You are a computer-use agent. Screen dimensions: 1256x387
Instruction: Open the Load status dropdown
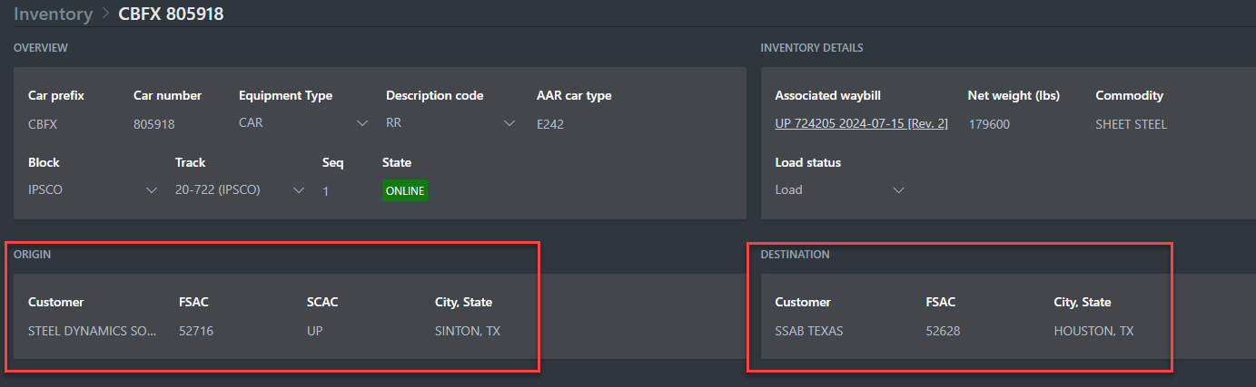pyautogui.click(x=840, y=190)
